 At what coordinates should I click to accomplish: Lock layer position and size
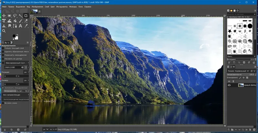(243, 77)
